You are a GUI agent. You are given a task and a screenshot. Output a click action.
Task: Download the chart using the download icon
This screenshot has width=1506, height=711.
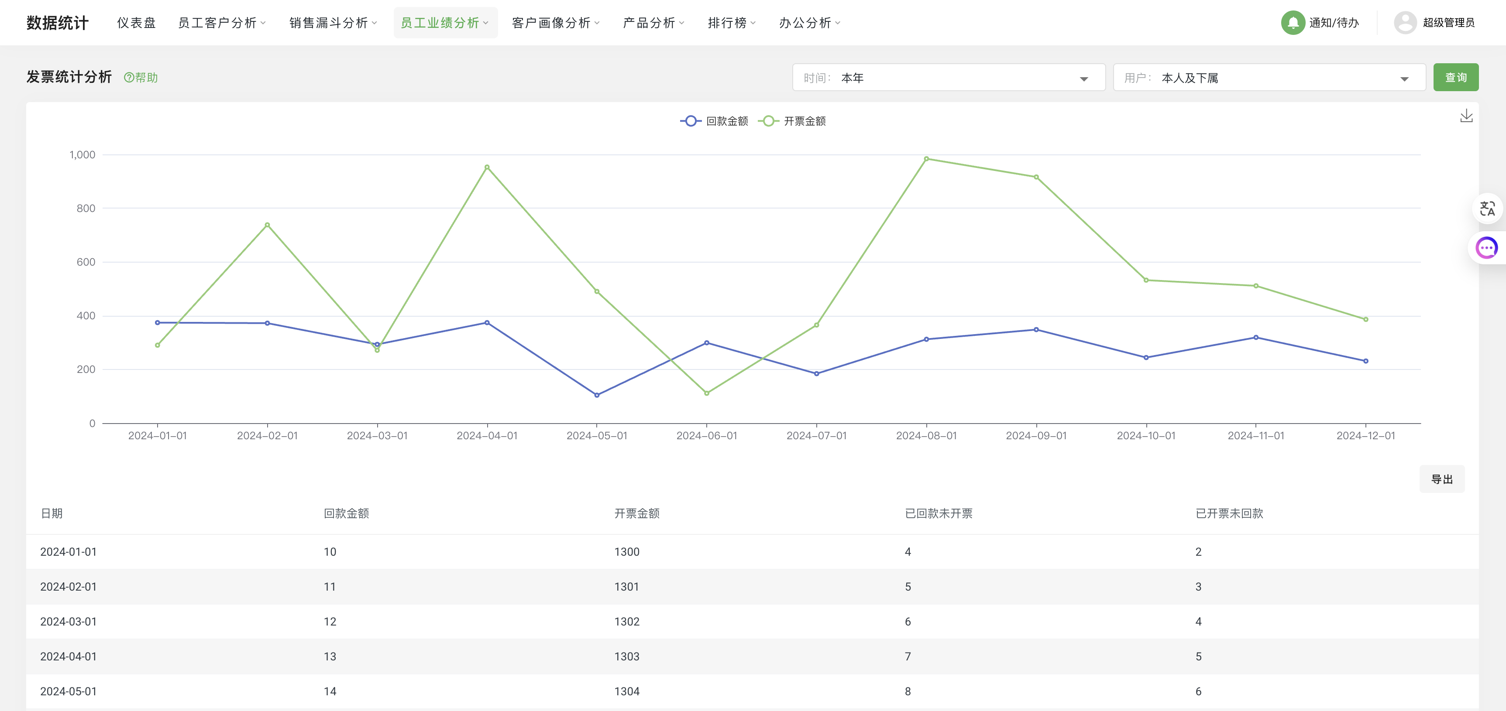click(x=1466, y=115)
